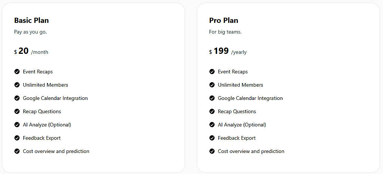Click Basic Plan "Cost overview and prediction" text

click(56, 151)
